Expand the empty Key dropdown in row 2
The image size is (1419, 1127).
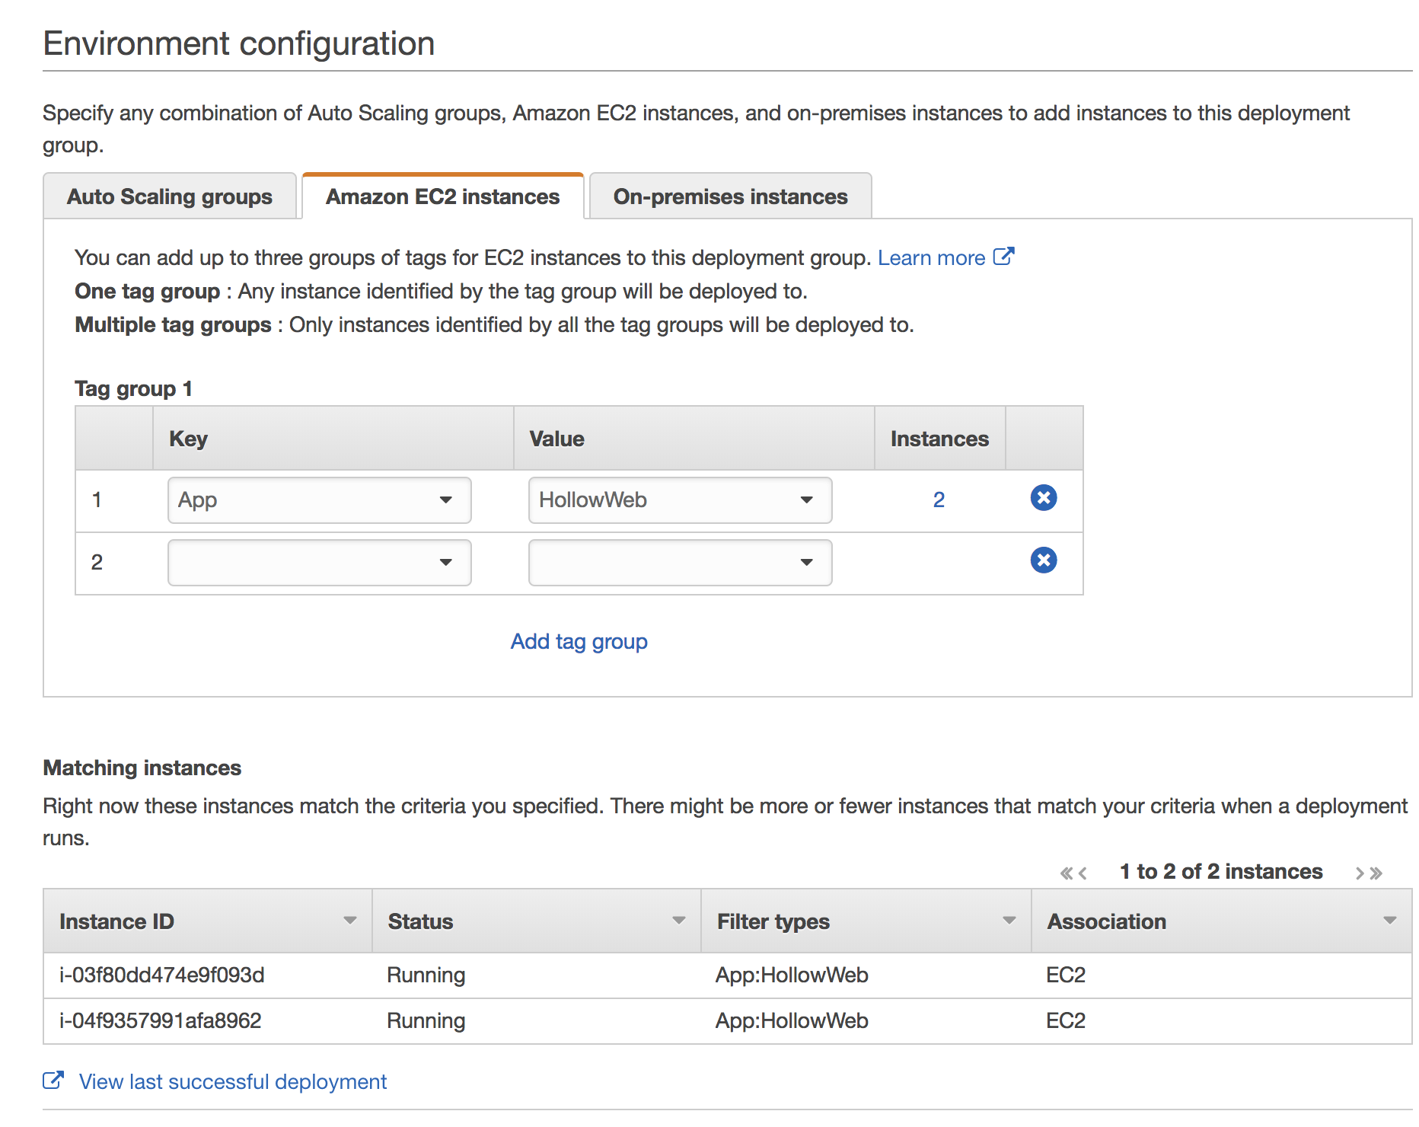click(x=319, y=563)
